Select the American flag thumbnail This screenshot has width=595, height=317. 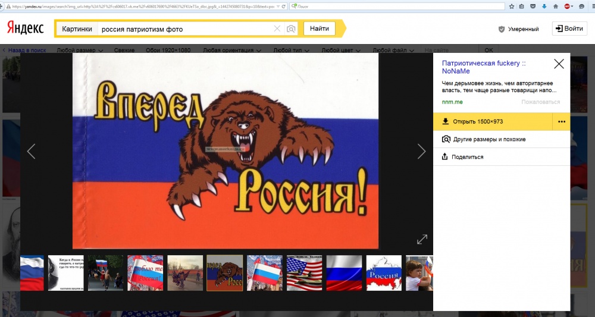[x=304, y=273]
